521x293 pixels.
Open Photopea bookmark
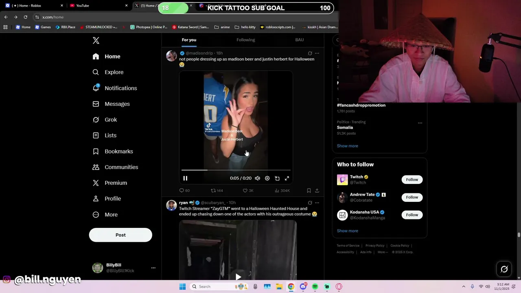tap(149, 27)
